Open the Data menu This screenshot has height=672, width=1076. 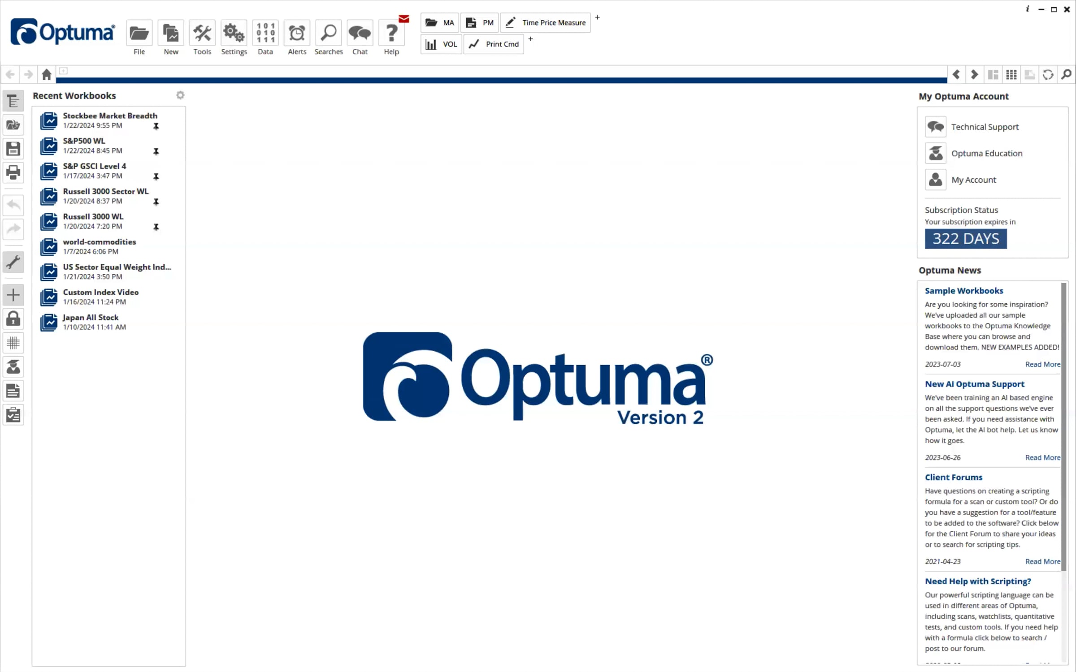click(265, 33)
